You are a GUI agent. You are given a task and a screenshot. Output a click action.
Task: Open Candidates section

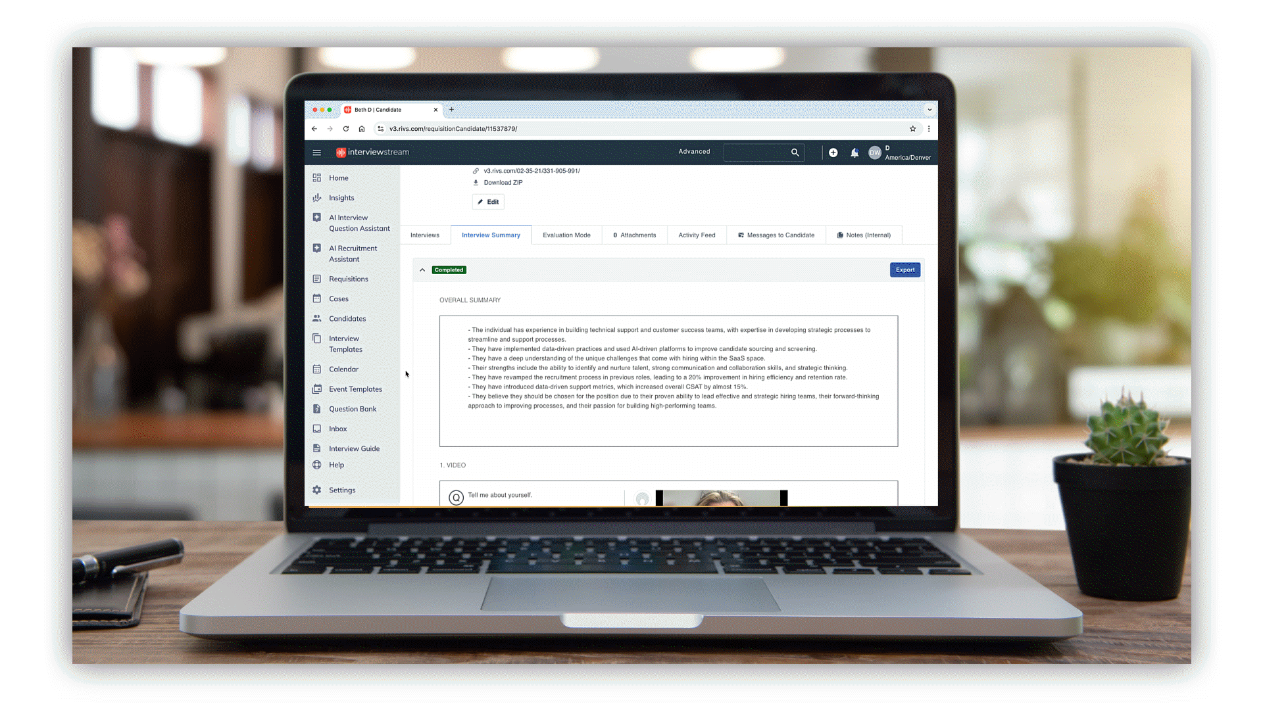point(348,318)
